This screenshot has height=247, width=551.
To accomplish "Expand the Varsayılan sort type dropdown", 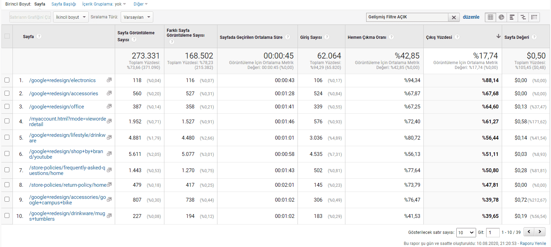I will point(137,17).
